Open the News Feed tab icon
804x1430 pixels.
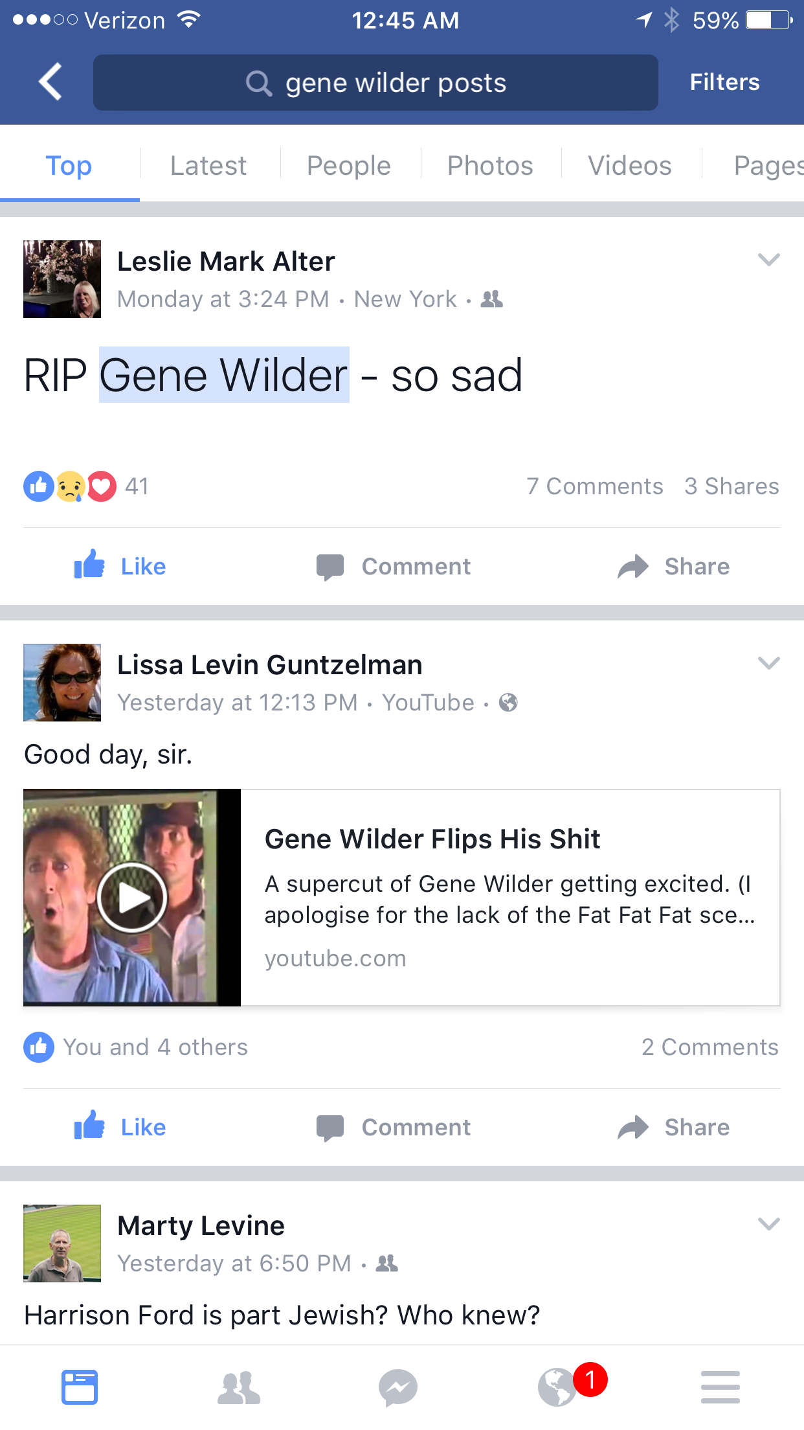point(80,1387)
